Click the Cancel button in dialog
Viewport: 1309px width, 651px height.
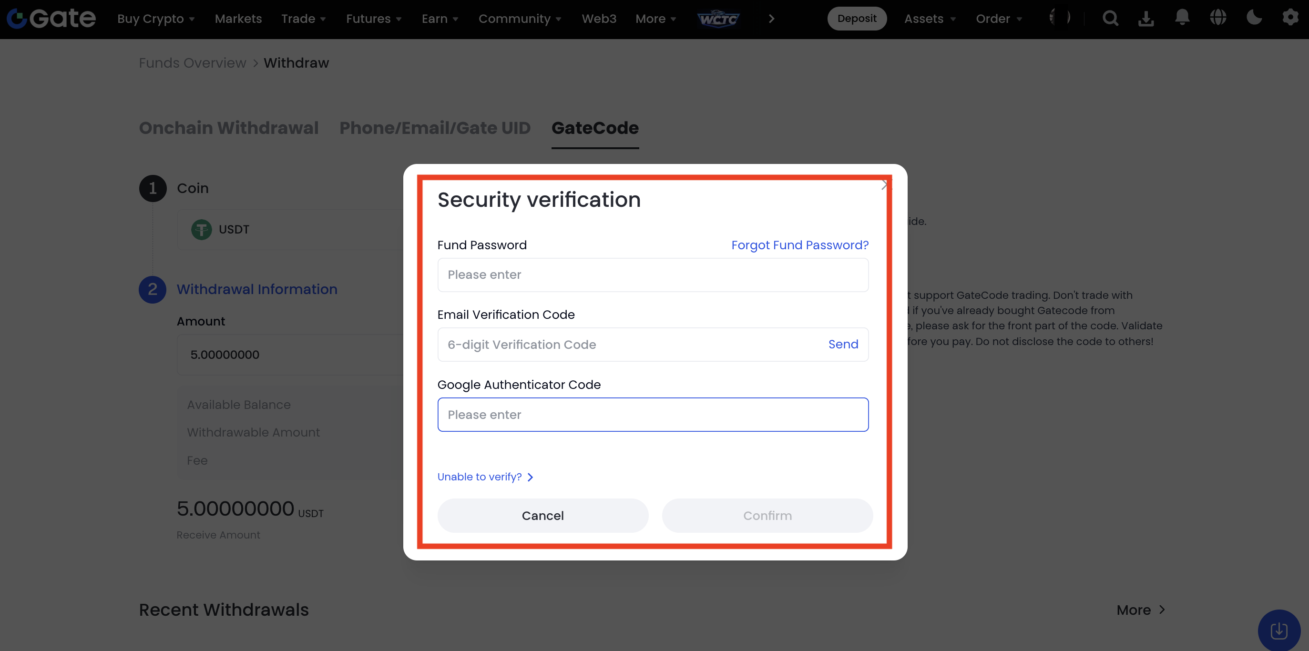point(542,516)
